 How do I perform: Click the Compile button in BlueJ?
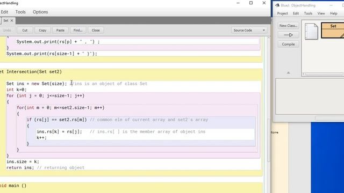(288, 44)
